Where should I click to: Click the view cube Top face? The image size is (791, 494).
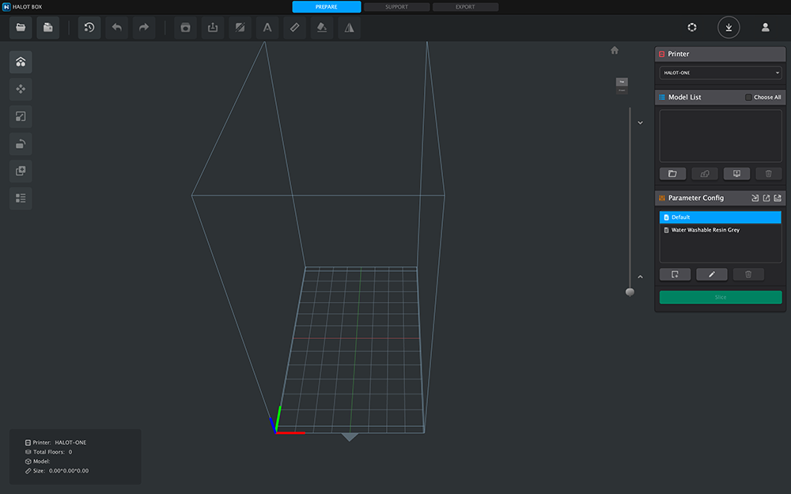pos(622,81)
